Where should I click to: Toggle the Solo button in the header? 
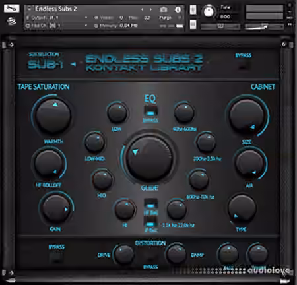click(x=193, y=10)
